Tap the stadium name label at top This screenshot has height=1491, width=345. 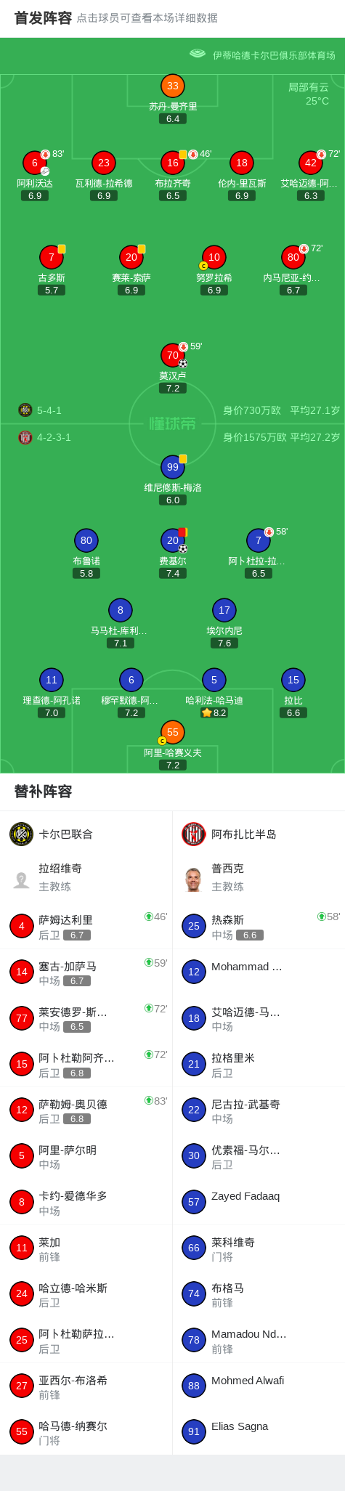click(274, 54)
